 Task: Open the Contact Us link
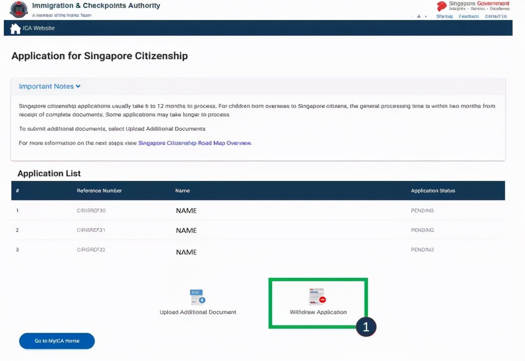tap(496, 16)
